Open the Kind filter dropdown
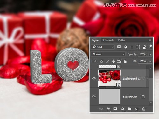The height and width of the screenshot is (119, 159). click(103, 47)
